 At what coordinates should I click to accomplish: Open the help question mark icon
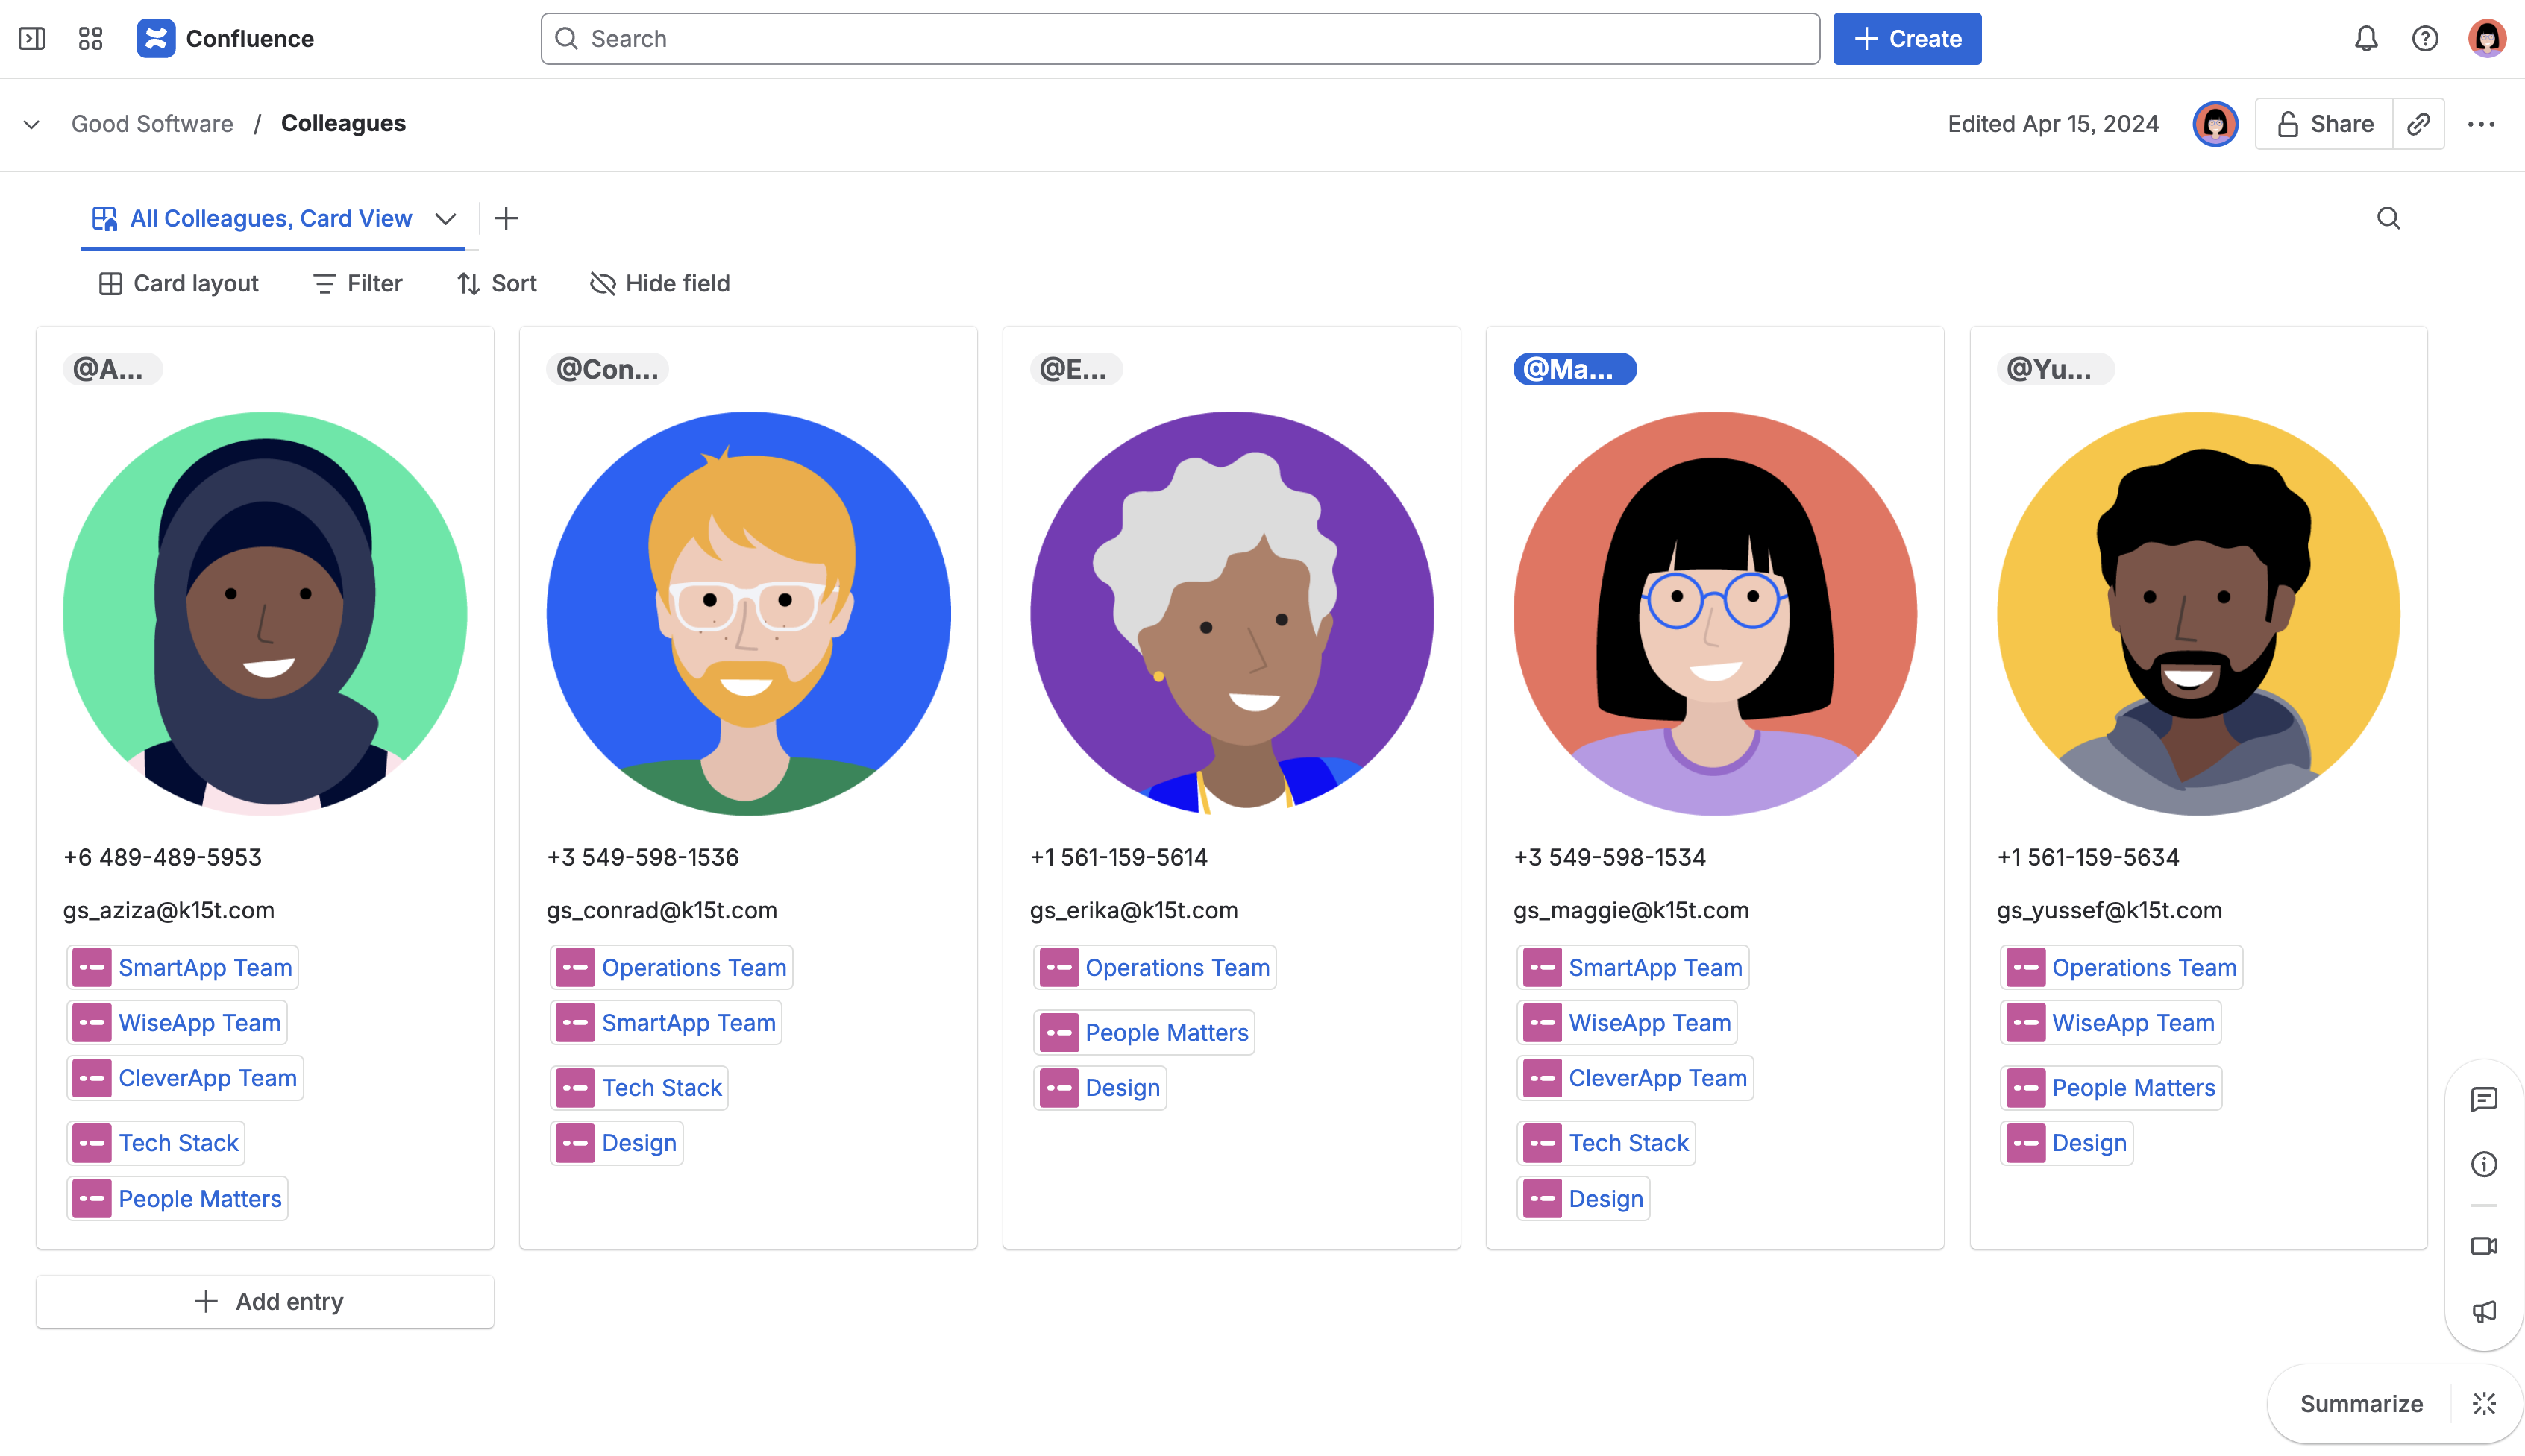point(2424,38)
